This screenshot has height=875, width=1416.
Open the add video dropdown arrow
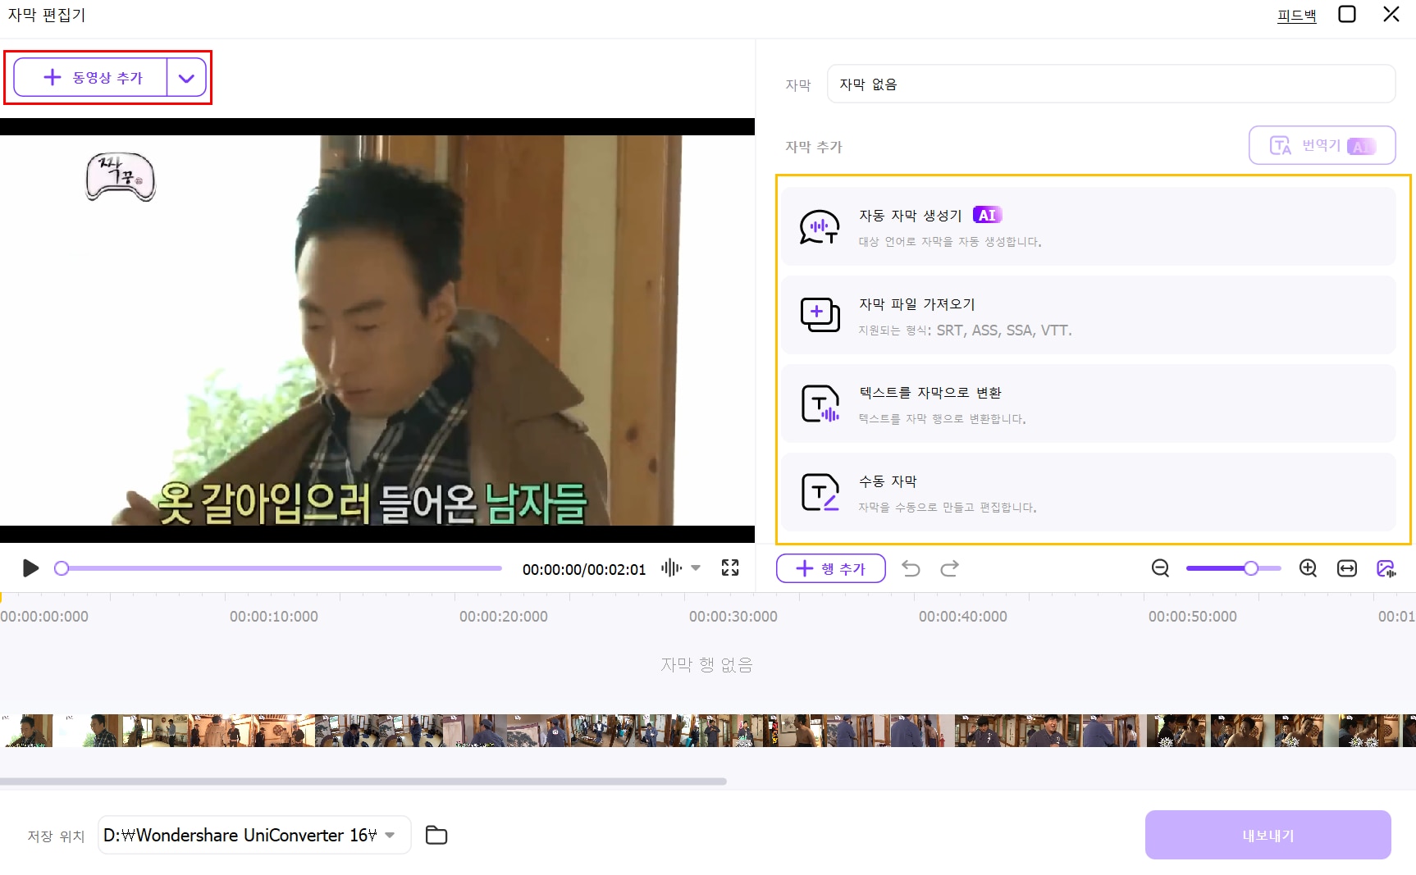(186, 77)
